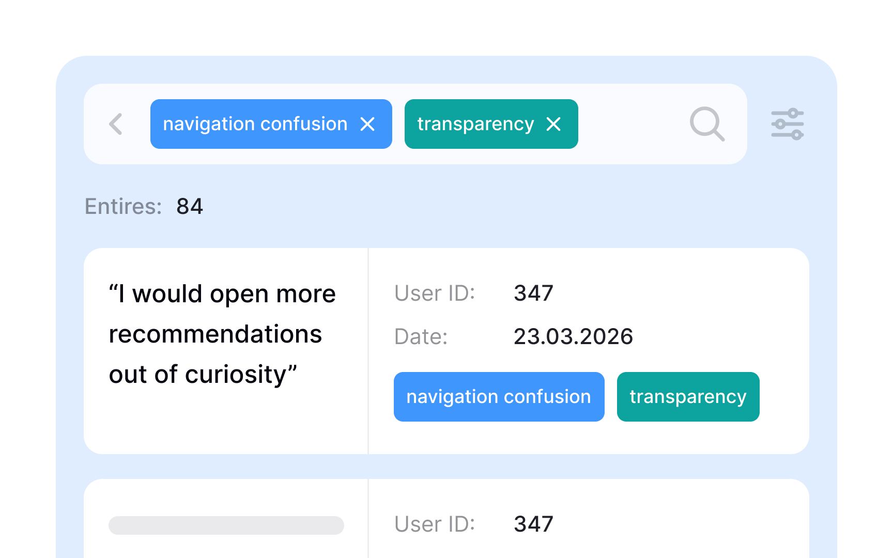
Task: Toggle the transparency tag on the entry
Action: point(688,397)
